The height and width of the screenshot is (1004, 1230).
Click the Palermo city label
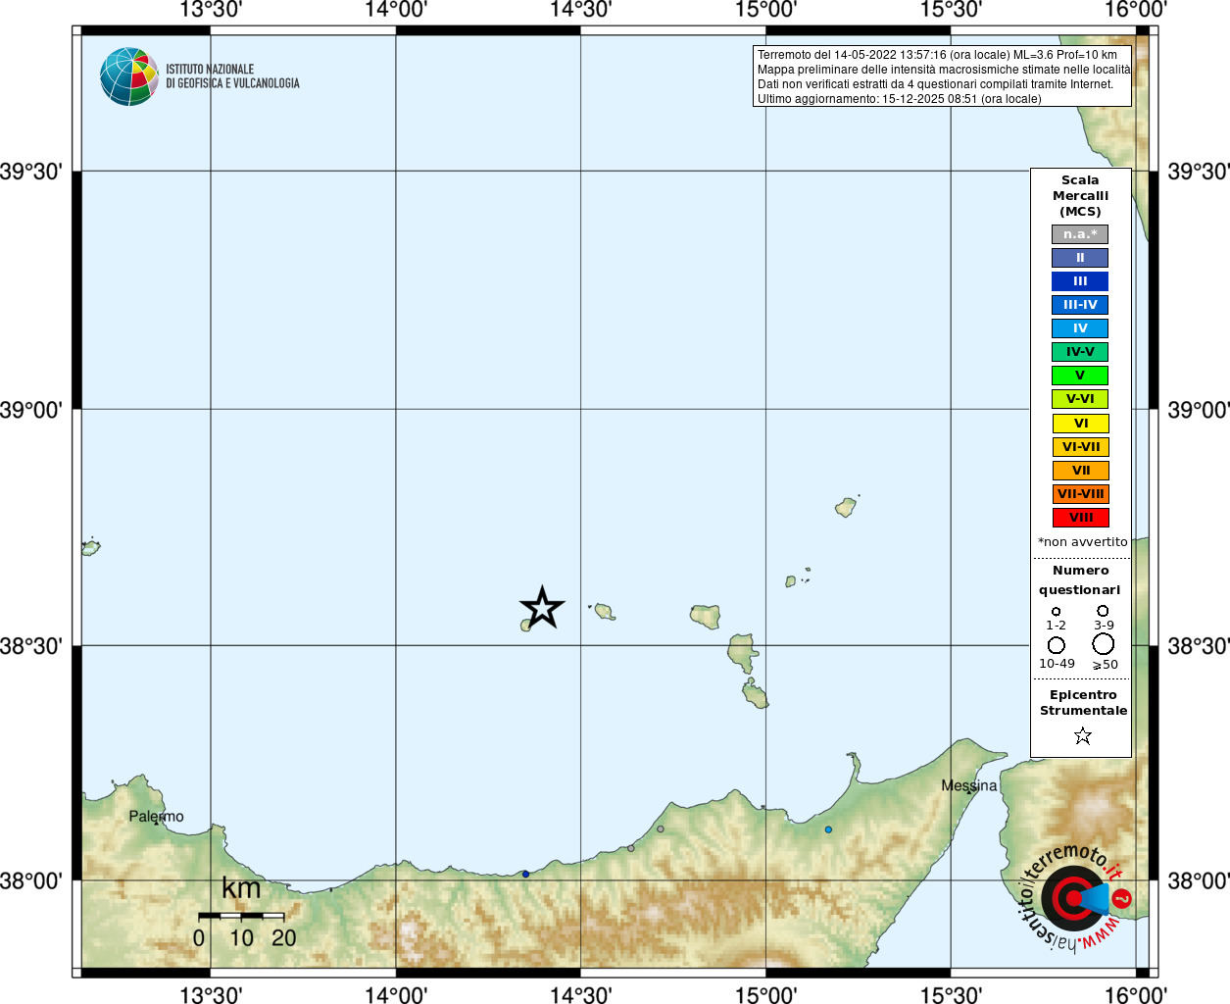tap(156, 816)
